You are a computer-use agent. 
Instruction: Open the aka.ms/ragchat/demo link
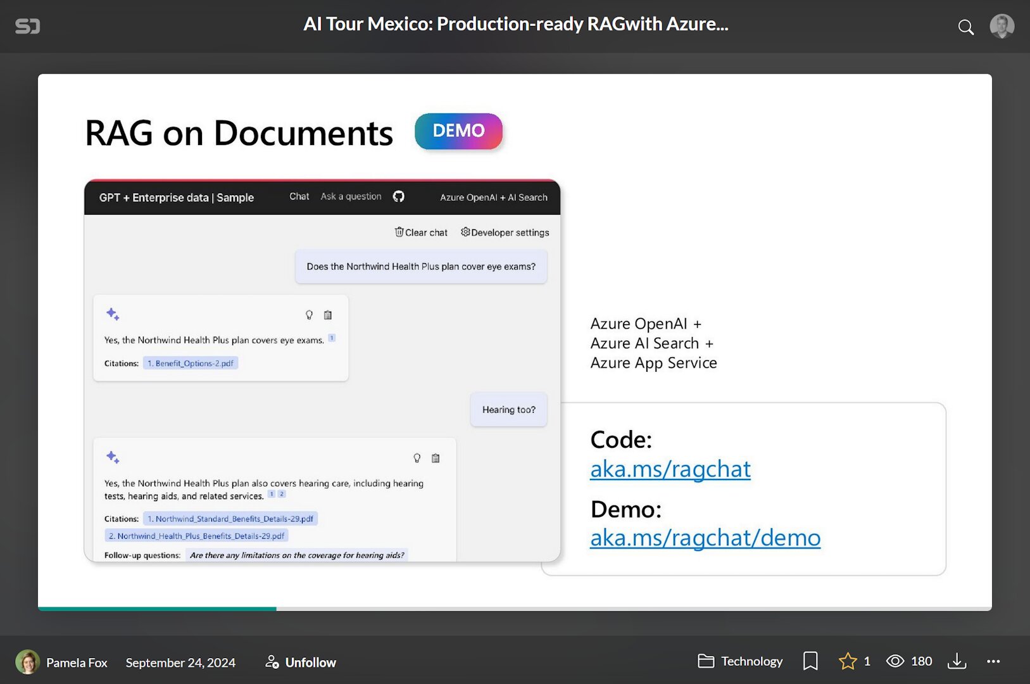tap(705, 538)
